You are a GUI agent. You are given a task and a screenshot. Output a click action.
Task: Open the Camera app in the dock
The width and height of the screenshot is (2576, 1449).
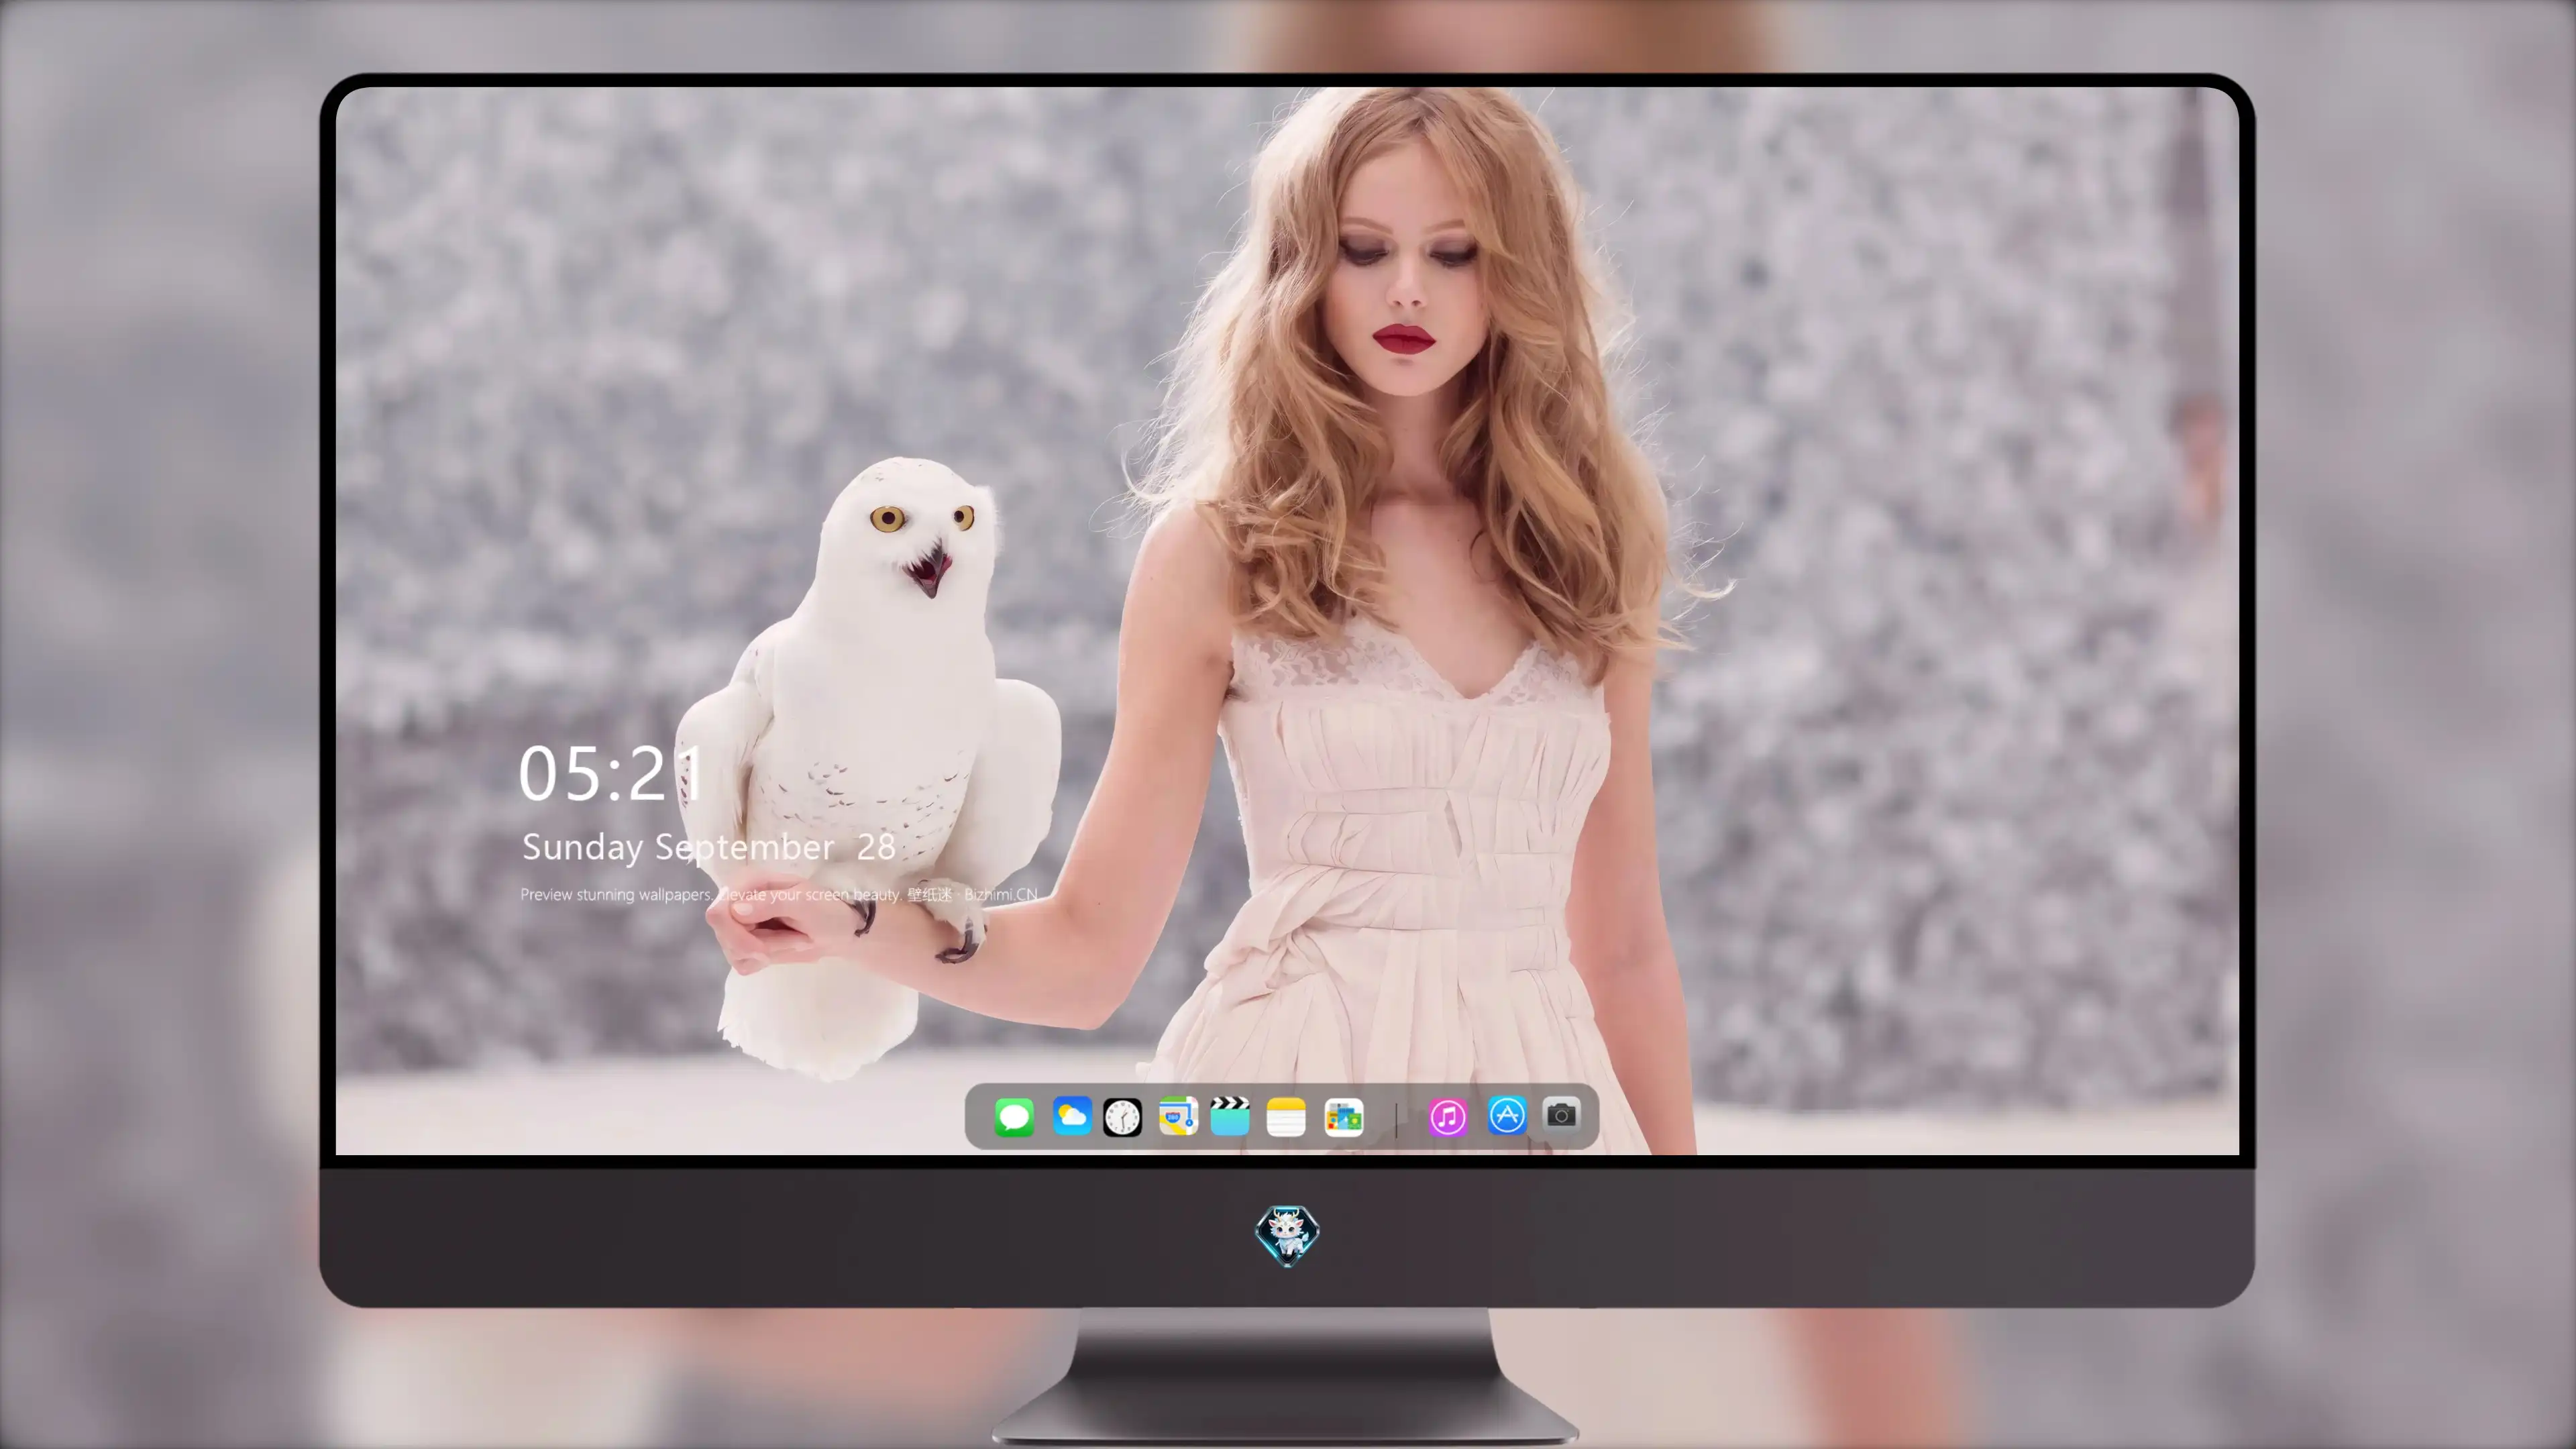[x=1561, y=1114]
